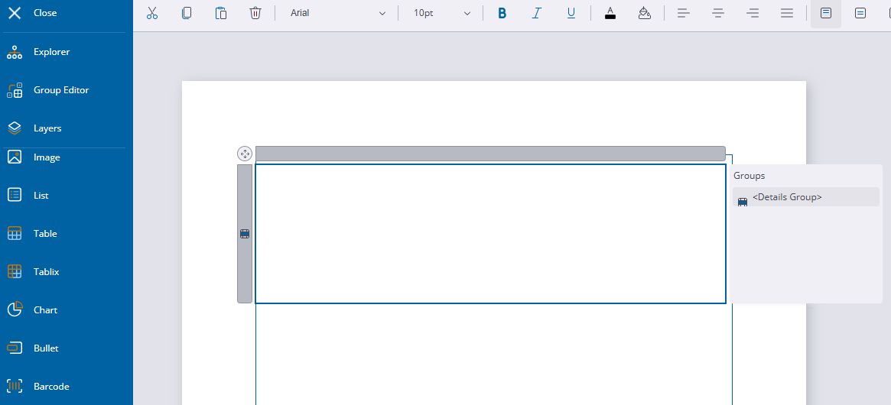This screenshot has width=891, height=405.
Task: Toggle bold formatting
Action: [502, 13]
